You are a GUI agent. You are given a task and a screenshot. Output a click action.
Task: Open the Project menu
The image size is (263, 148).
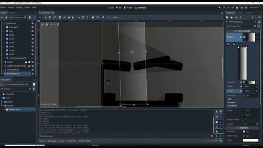pyautogui.click(x=11, y=7)
